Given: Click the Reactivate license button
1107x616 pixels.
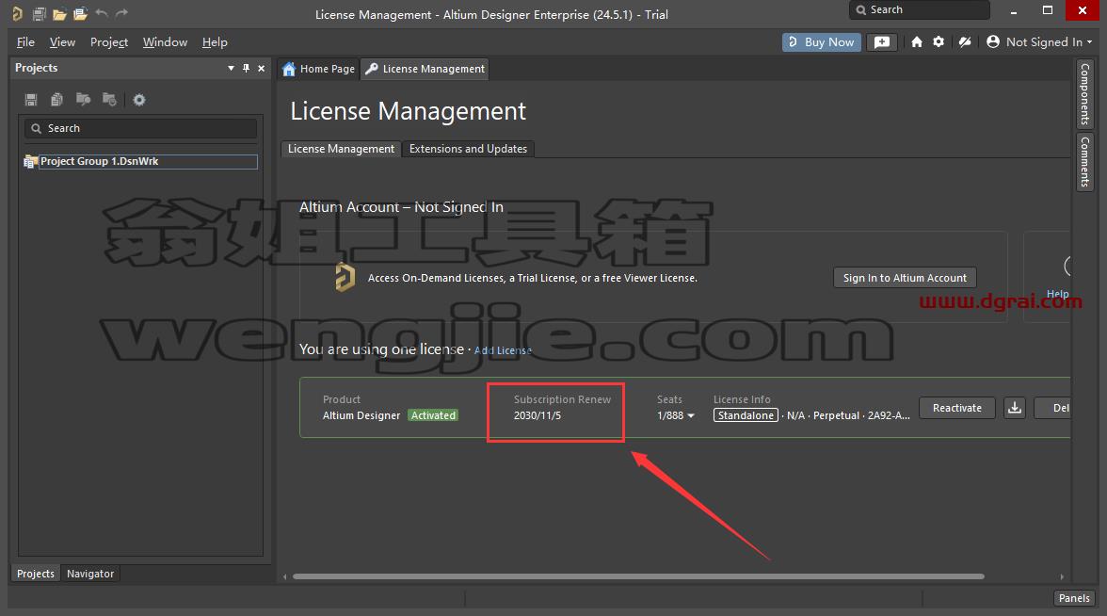Looking at the screenshot, I should (956, 408).
